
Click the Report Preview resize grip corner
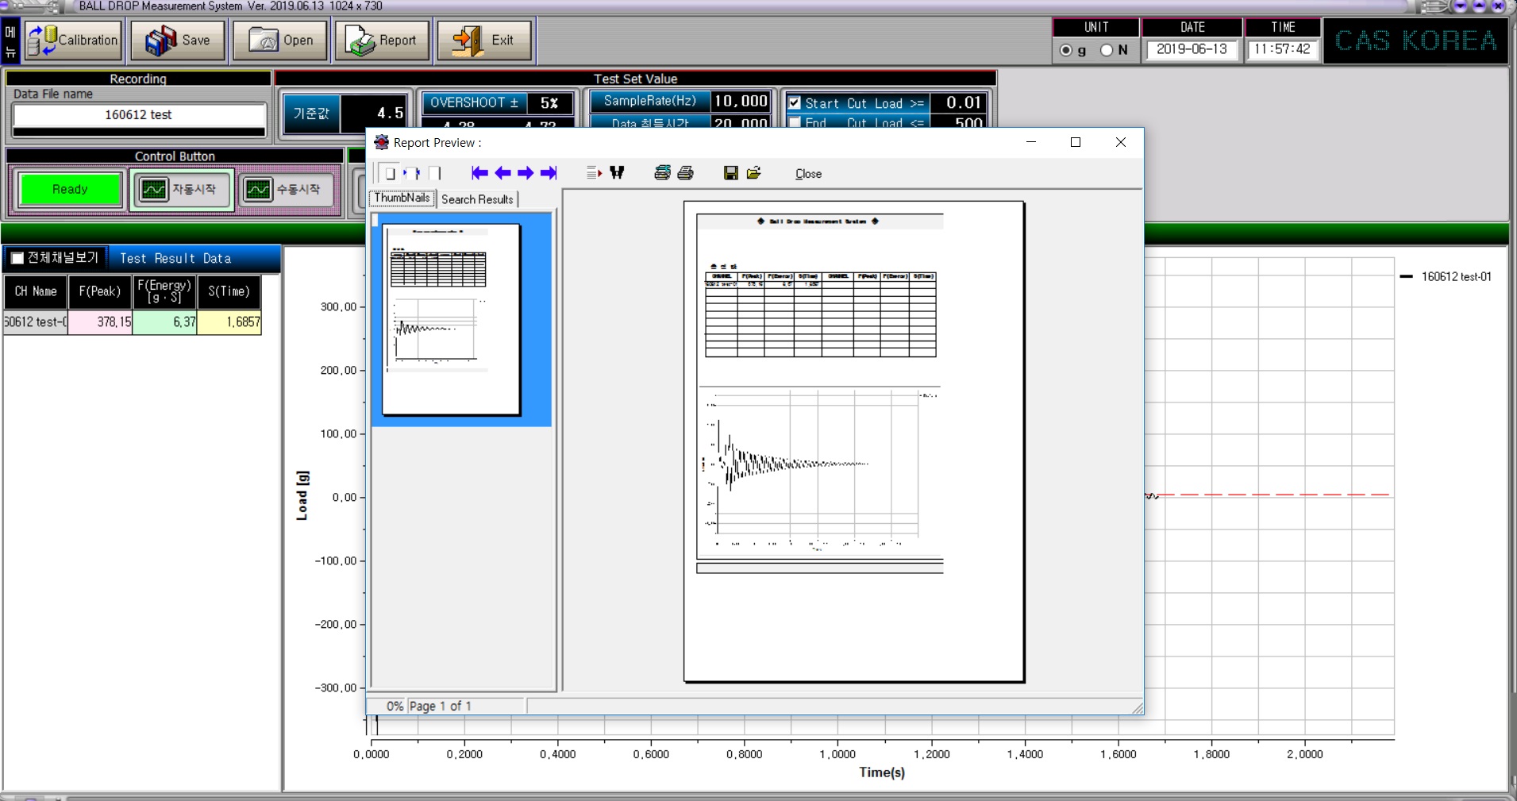(x=1138, y=708)
